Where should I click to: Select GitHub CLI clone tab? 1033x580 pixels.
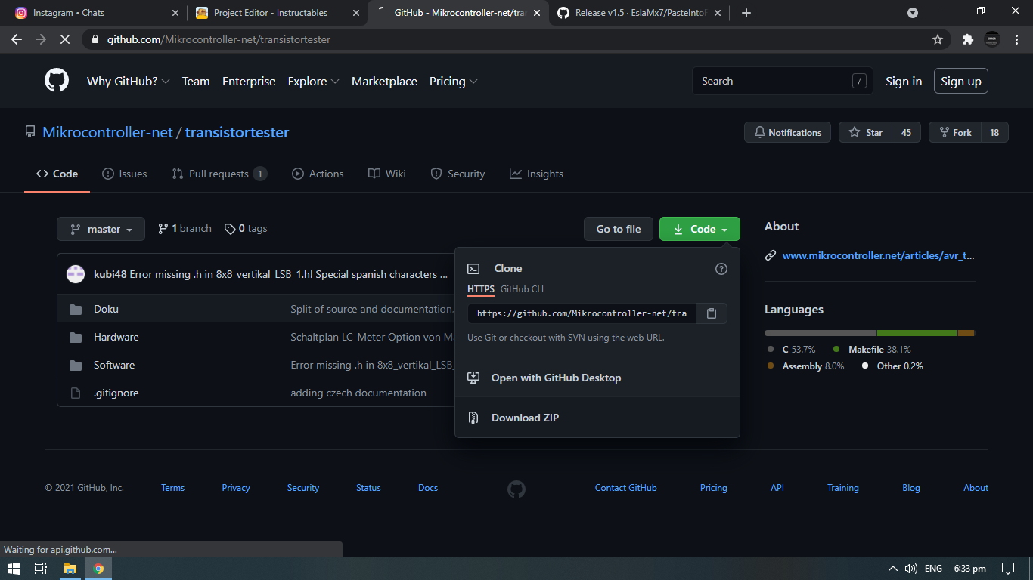[x=522, y=289]
